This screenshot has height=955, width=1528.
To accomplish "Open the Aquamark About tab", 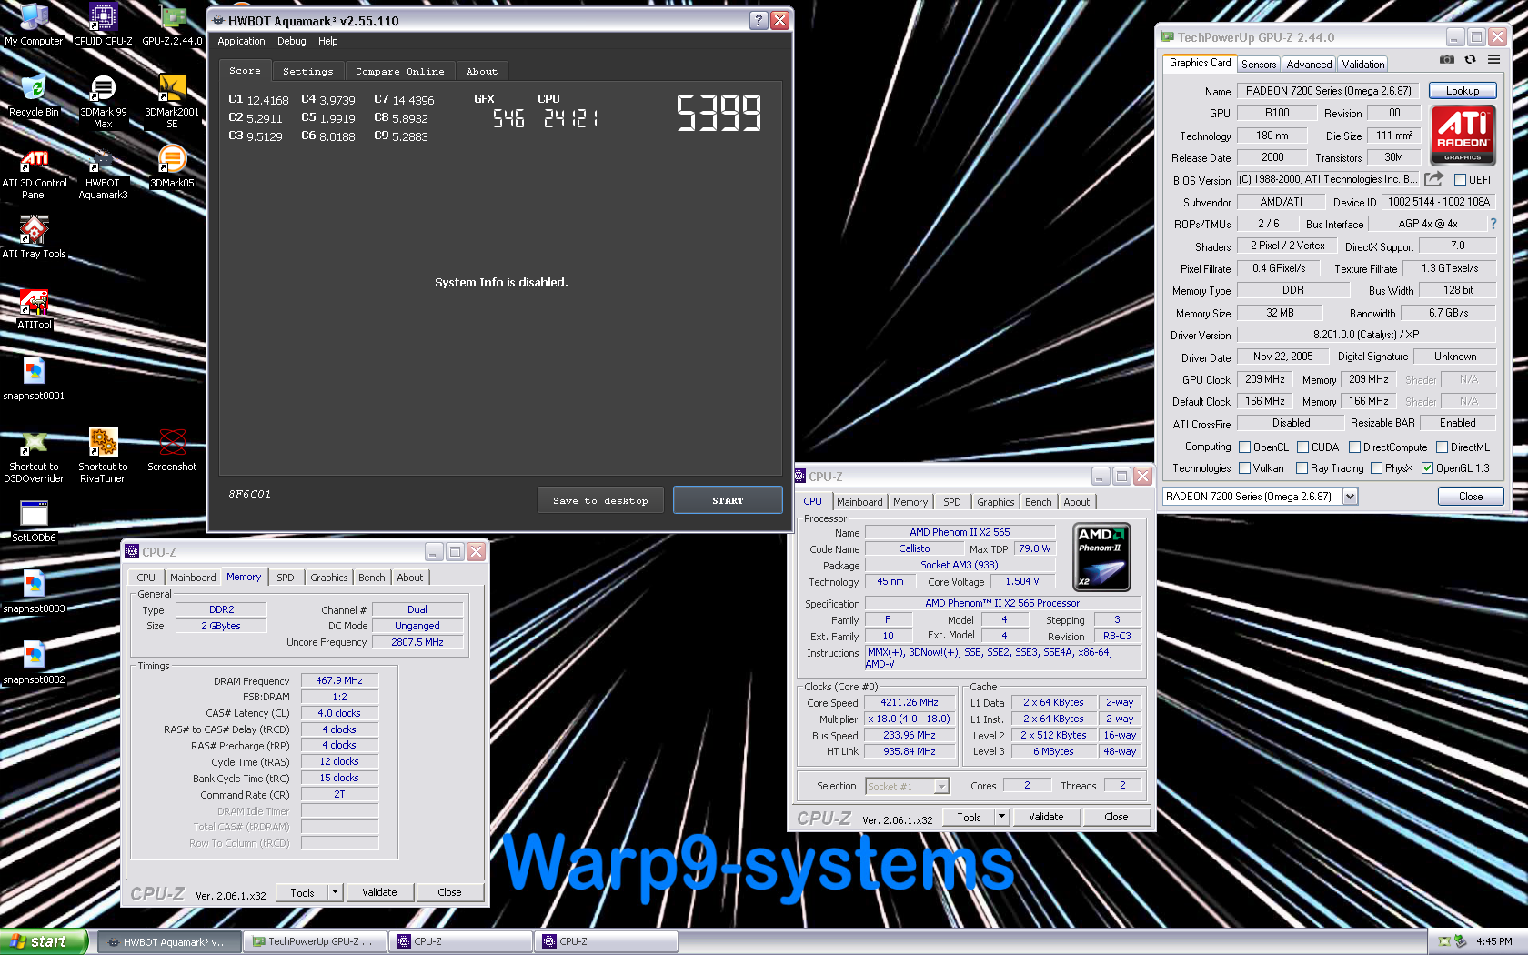I will pyautogui.click(x=481, y=71).
